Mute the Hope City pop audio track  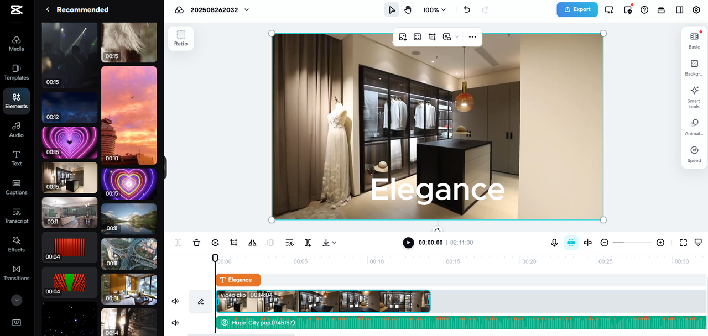pos(175,323)
